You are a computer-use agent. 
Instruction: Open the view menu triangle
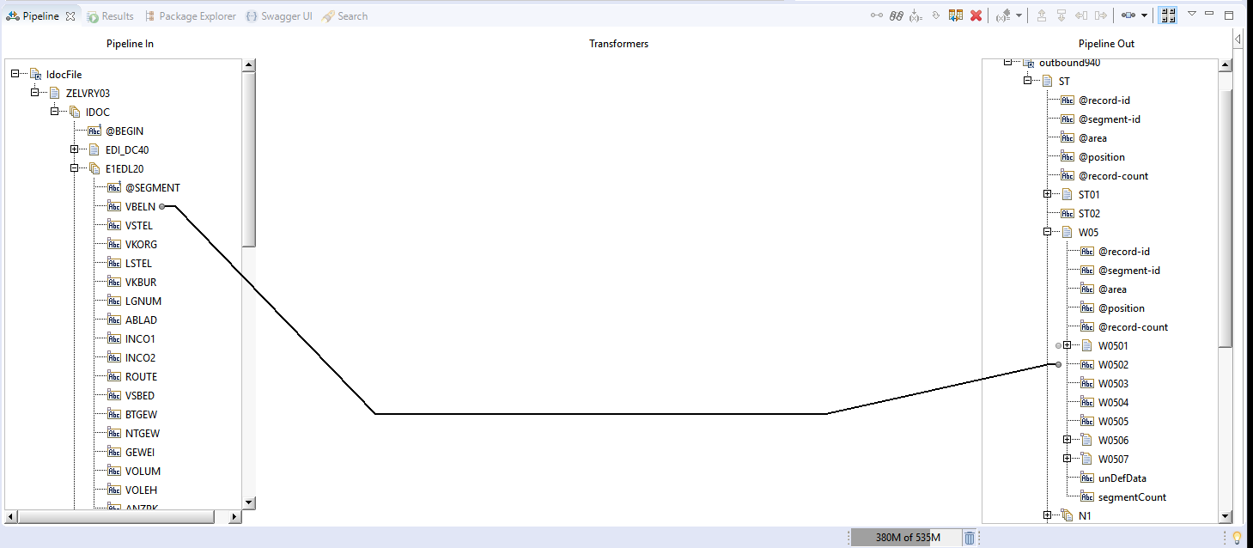1192,14
